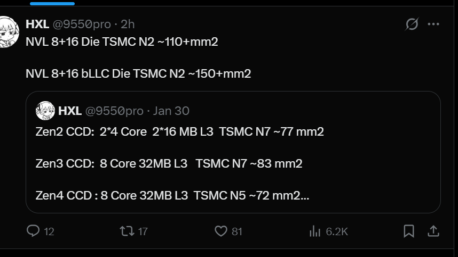This screenshot has width=458, height=257.
Task: Click HXL author name on main post
Action: point(37,24)
